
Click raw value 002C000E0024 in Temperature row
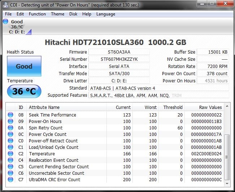(x=206, y=154)
